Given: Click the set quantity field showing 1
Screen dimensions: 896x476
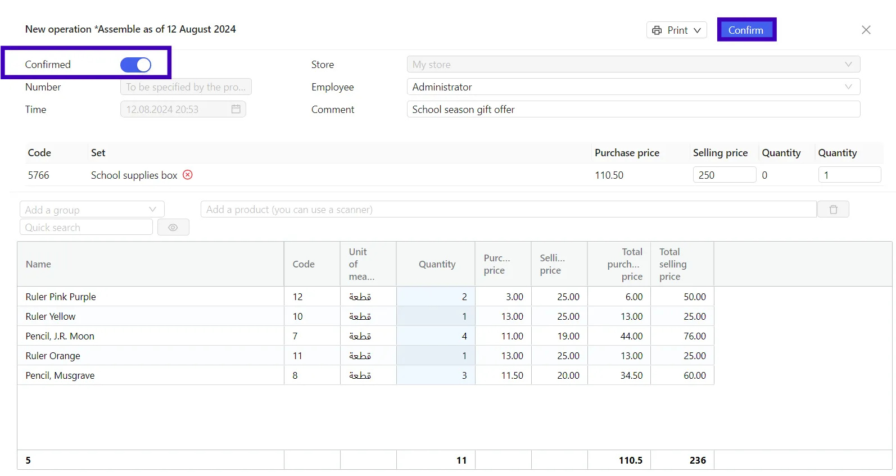Looking at the screenshot, I should (x=849, y=175).
